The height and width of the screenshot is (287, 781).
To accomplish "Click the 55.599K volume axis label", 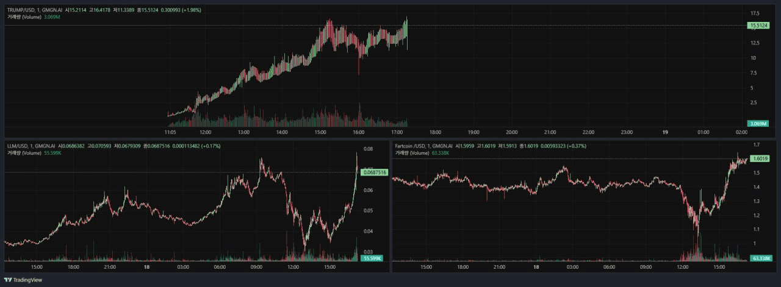I will click(x=372, y=258).
